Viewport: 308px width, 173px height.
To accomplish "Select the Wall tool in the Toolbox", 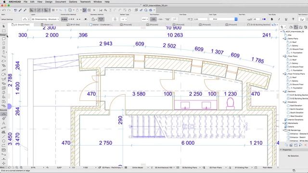I will tap(3, 39).
